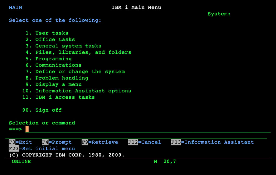Choose the Communications menu entry
The height and width of the screenshot is (175, 276).
[58, 65]
